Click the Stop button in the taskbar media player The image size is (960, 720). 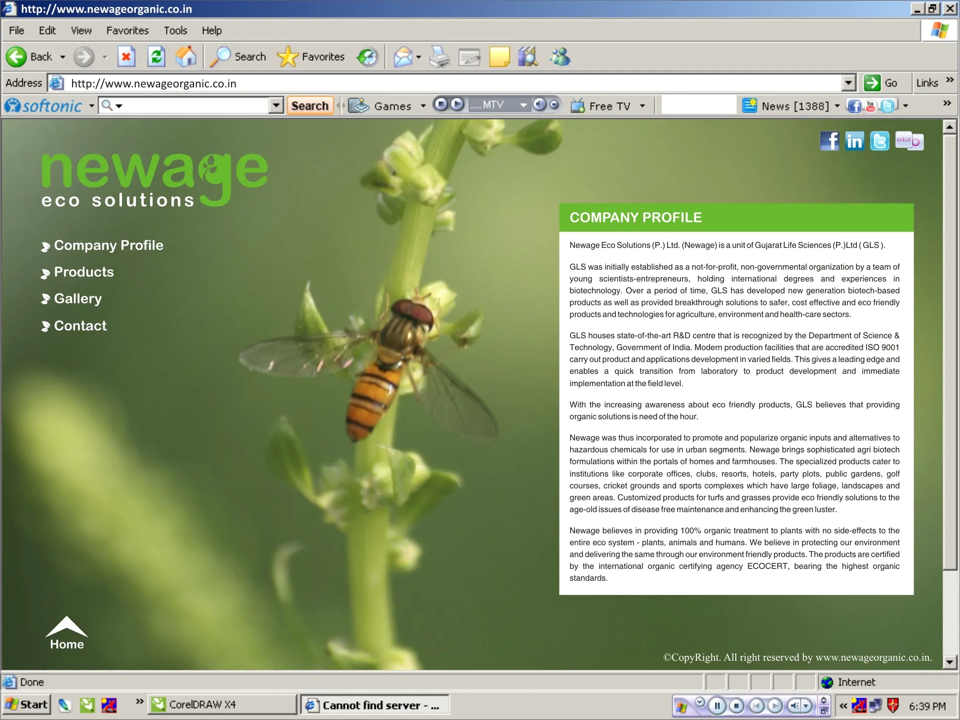736,706
